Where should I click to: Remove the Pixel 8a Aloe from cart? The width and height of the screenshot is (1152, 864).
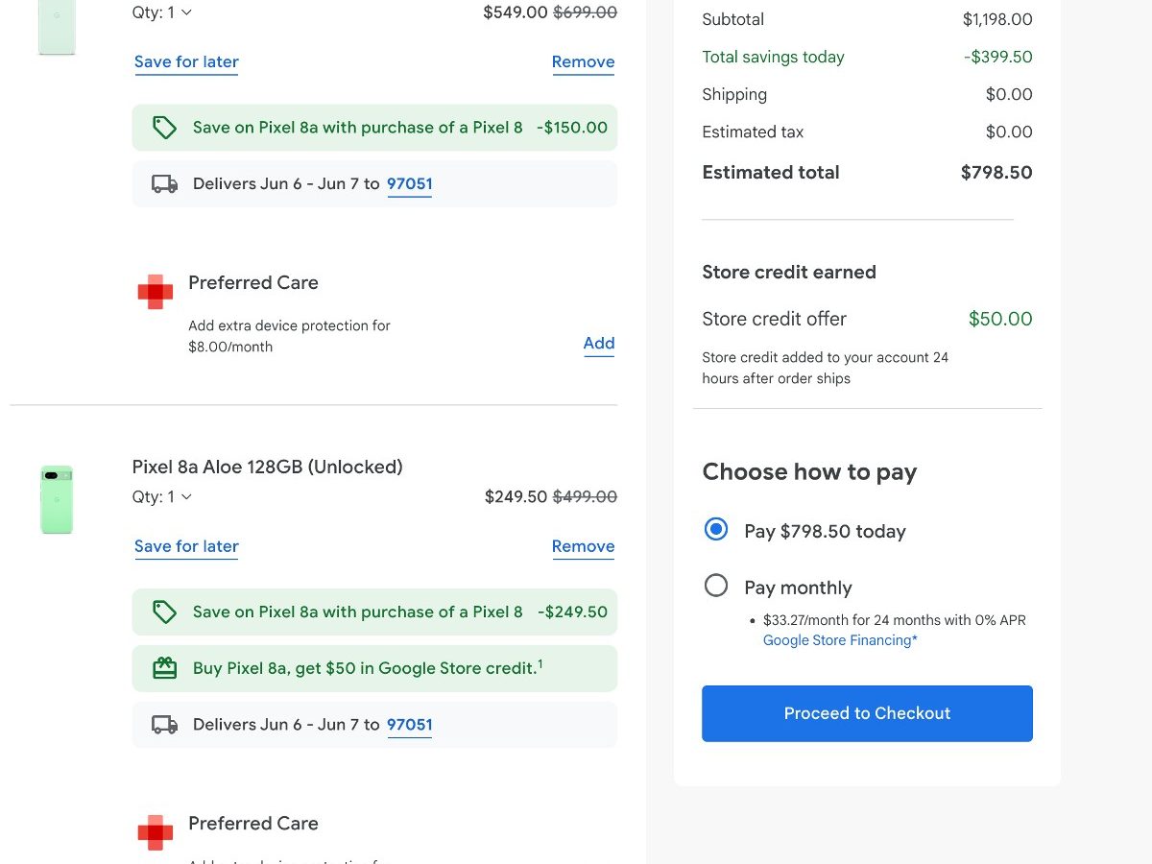pyautogui.click(x=583, y=546)
